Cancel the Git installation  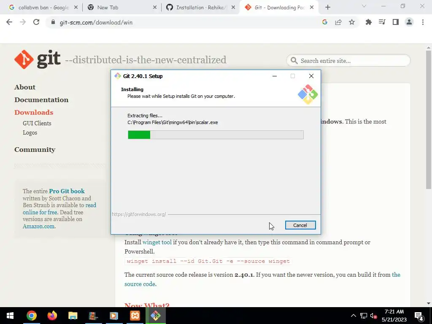click(x=300, y=225)
